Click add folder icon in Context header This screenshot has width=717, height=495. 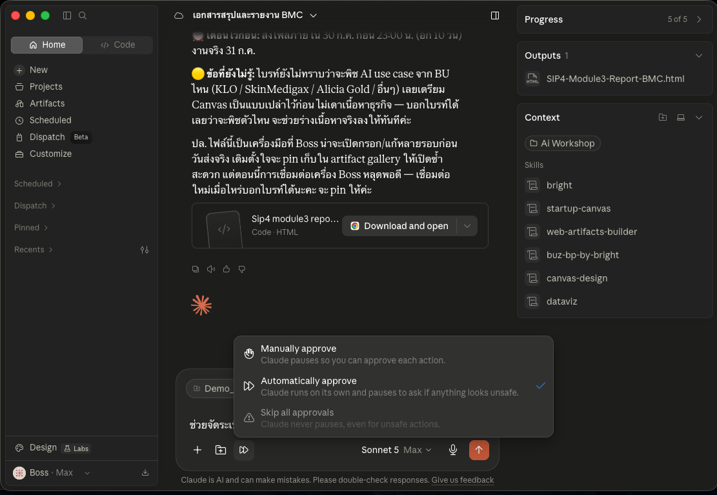(x=663, y=117)
